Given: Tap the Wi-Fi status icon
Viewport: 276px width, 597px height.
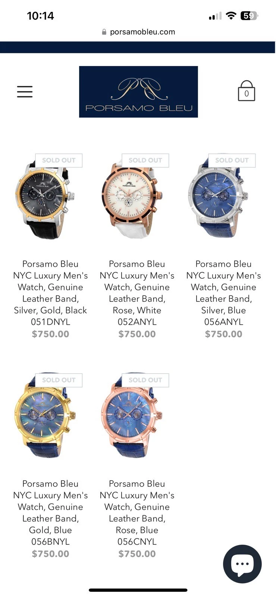Looking at the screenshot, I should (231, 16).
